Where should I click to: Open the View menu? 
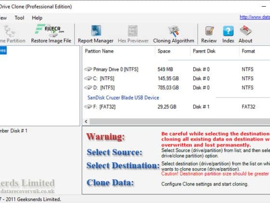click(3, 18)
